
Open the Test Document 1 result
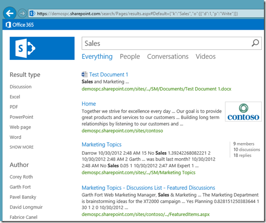coord(109,74)
